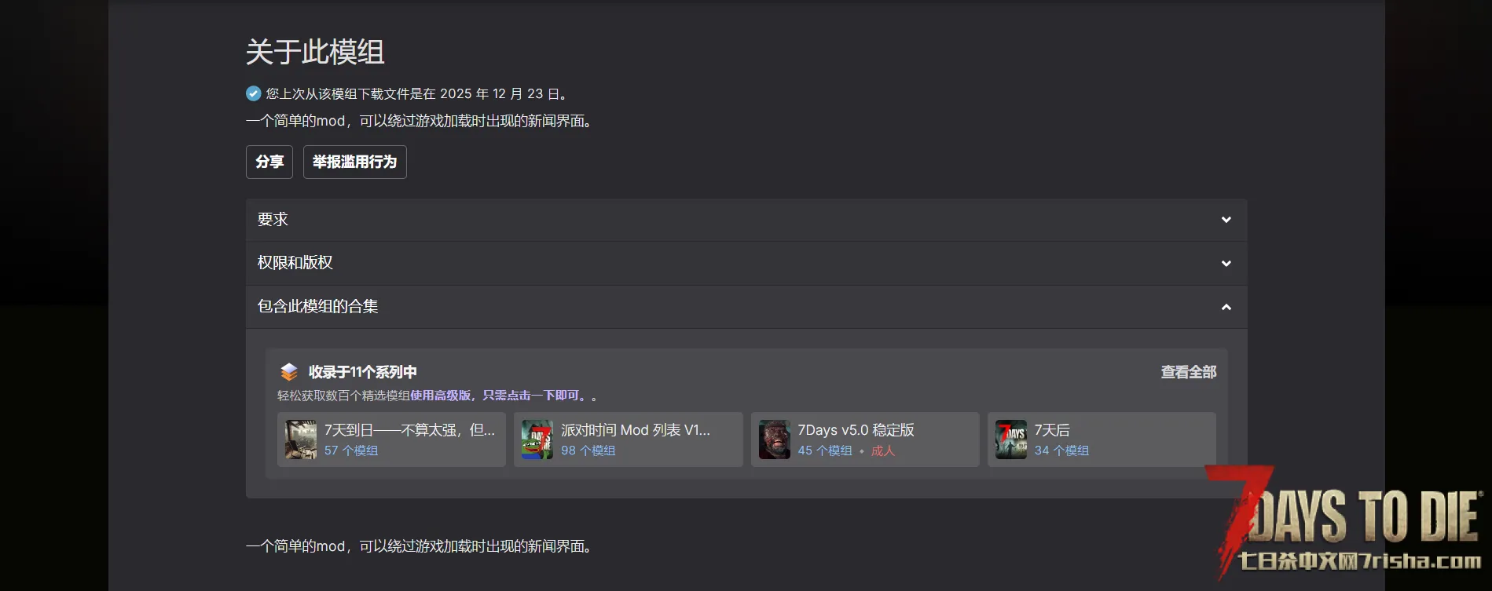Click the 分享 share button

click(269, 162)
